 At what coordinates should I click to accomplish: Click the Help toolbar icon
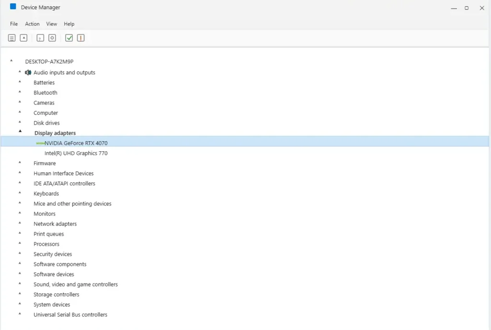click(x=40, y=37)
